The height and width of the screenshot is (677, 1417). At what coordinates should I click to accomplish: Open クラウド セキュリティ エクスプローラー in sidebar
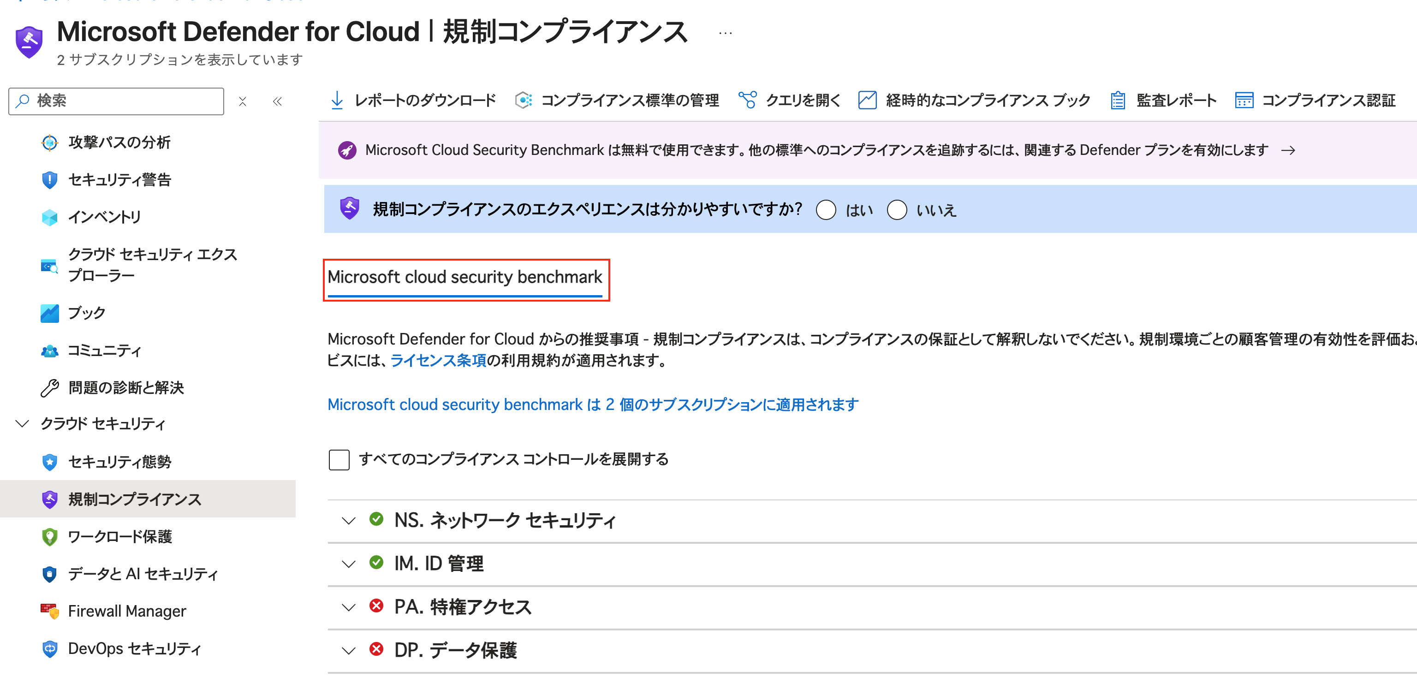click(x=152, y=265)
